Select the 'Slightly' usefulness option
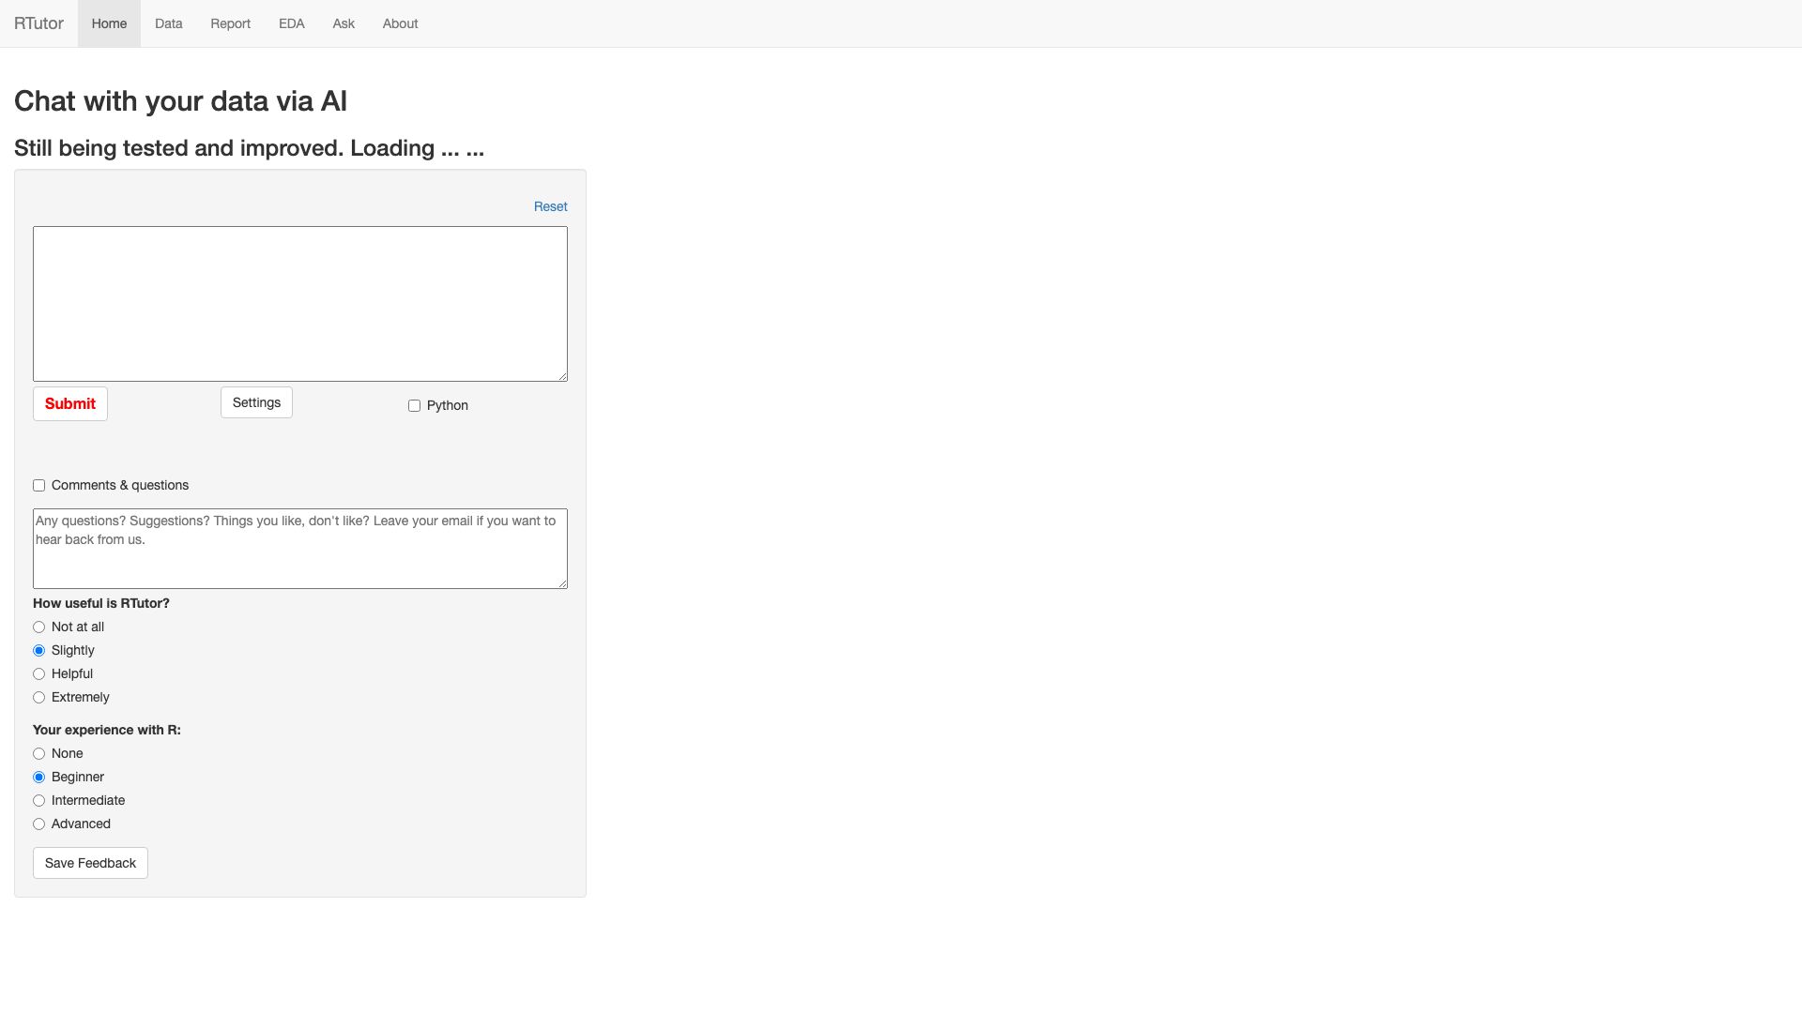 [x=38, y=650]
